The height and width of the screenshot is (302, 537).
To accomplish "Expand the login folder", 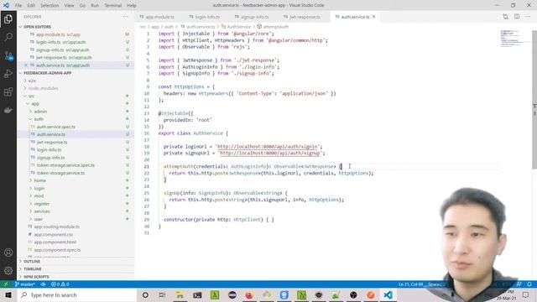I will coord(39,188).
